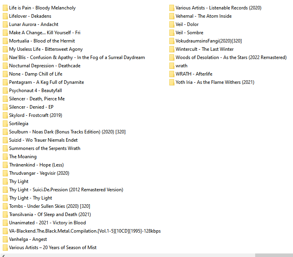Image resolution: width=293 pixels, height=257 pixels.
Task: Select 'Unanimated - 2021 - Victory in Blood'
Action: [x=48, y=223]
